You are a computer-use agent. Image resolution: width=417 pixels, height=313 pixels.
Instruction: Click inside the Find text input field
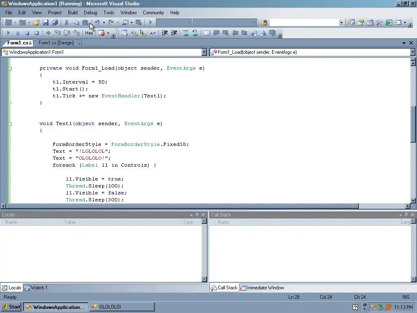304,23
